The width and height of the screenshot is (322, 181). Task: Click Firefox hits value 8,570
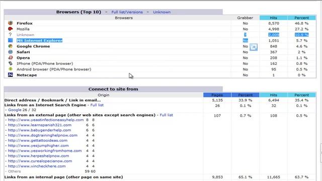(x=274, y=23)
